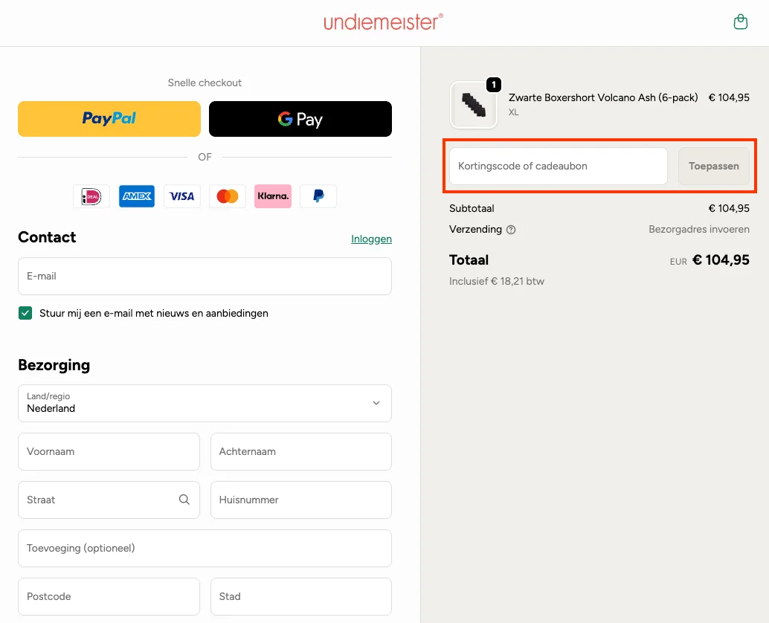The image size is (769, 623).
Task: Click the Straat search magnifier icon
Action: click(184, 500)
